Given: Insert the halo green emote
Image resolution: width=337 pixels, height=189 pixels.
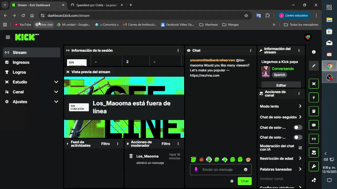Looking at the screenshot, I should (194, 159).
